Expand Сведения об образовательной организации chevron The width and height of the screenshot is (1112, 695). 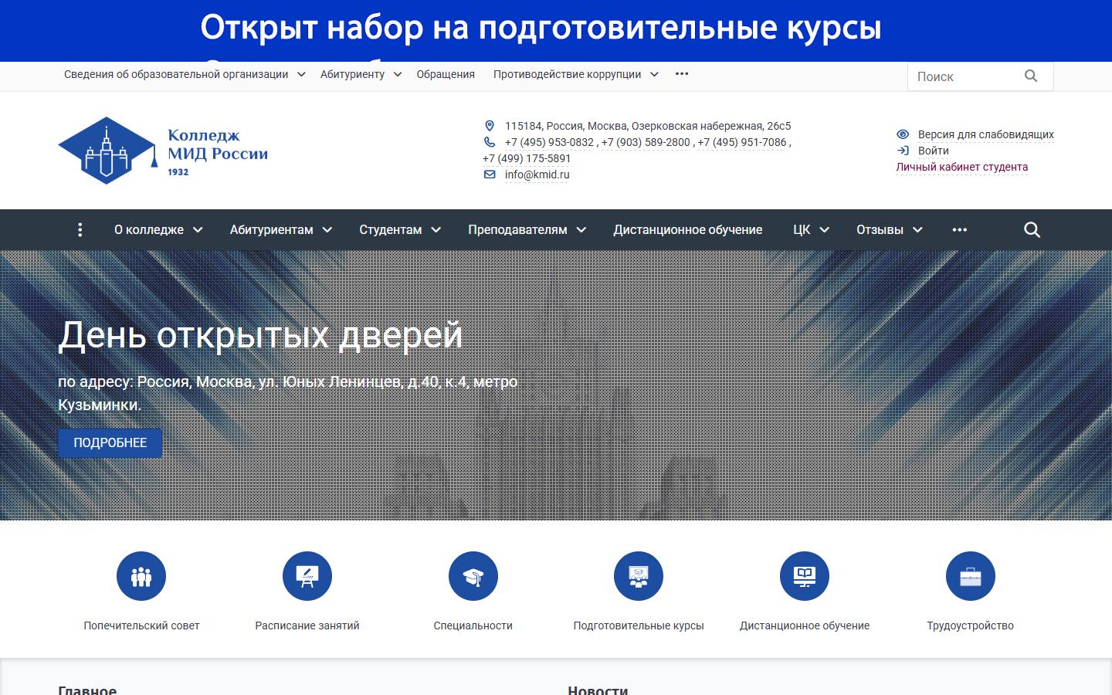click(x=301, y=74)
